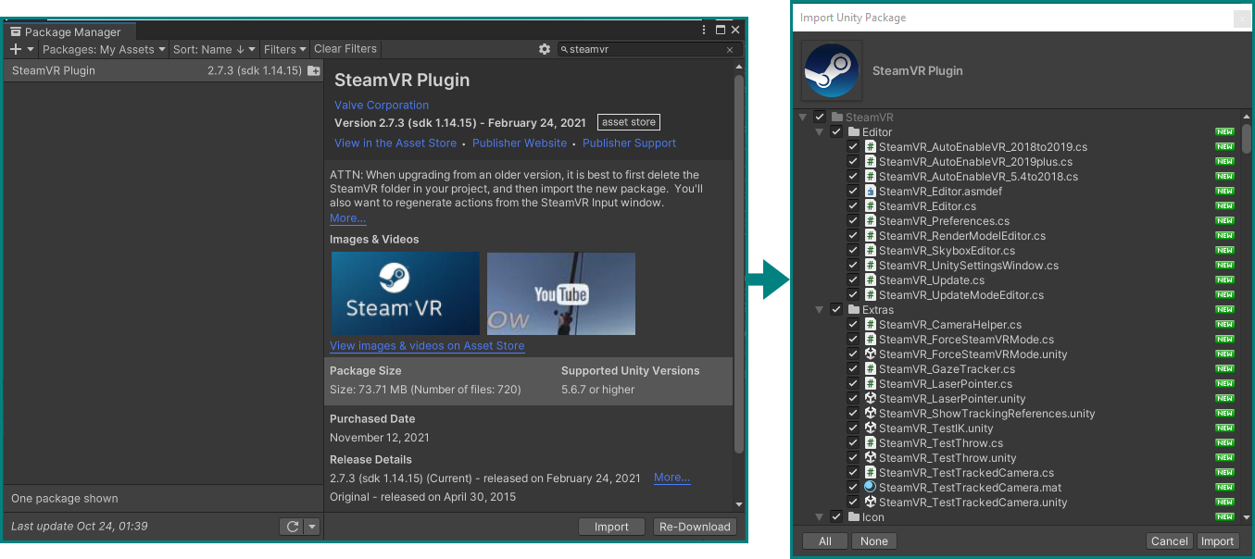Open the Package Manager settings gear

[x=545, y=49]
